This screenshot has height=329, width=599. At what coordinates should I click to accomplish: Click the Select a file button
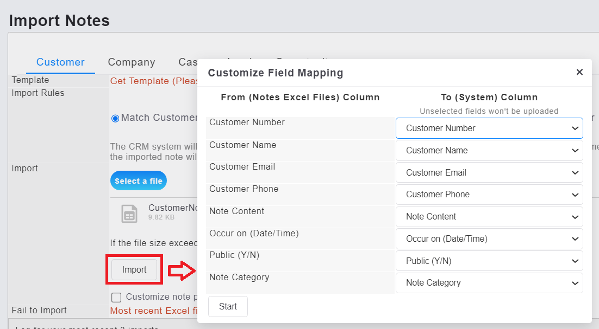tap(138, 181)
